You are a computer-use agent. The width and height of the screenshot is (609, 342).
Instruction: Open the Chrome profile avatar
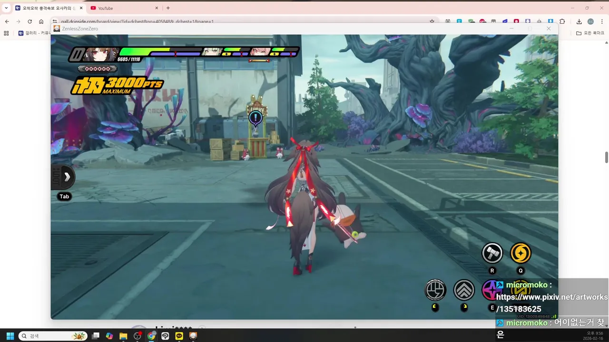(590, 21)
